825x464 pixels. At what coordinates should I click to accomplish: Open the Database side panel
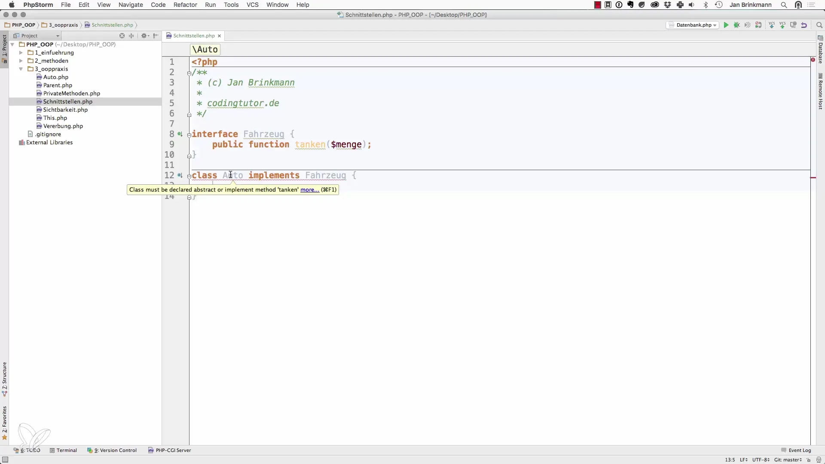click(820, 50)
